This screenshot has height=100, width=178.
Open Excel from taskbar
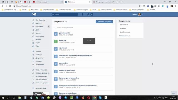[x=37, y=97]
